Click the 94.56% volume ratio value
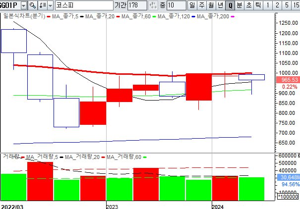This screenshot has width=300, height=209. [x=290, y=185]
